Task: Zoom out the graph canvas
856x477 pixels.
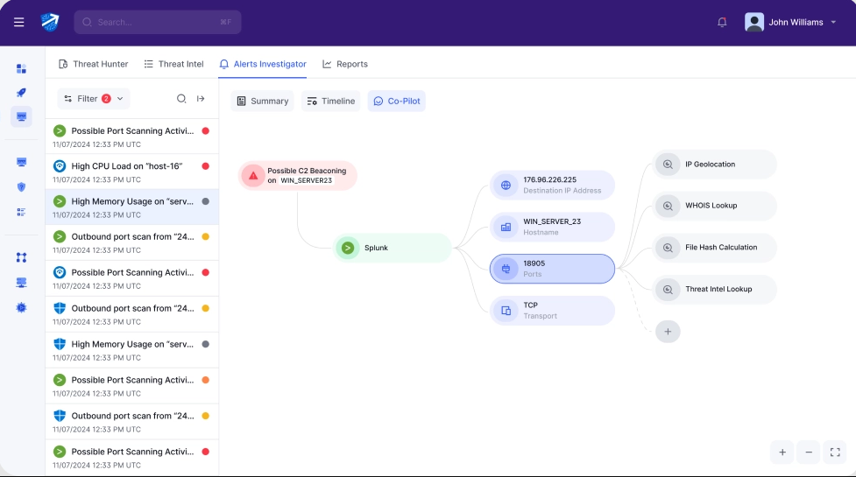Action: point(809,452)
